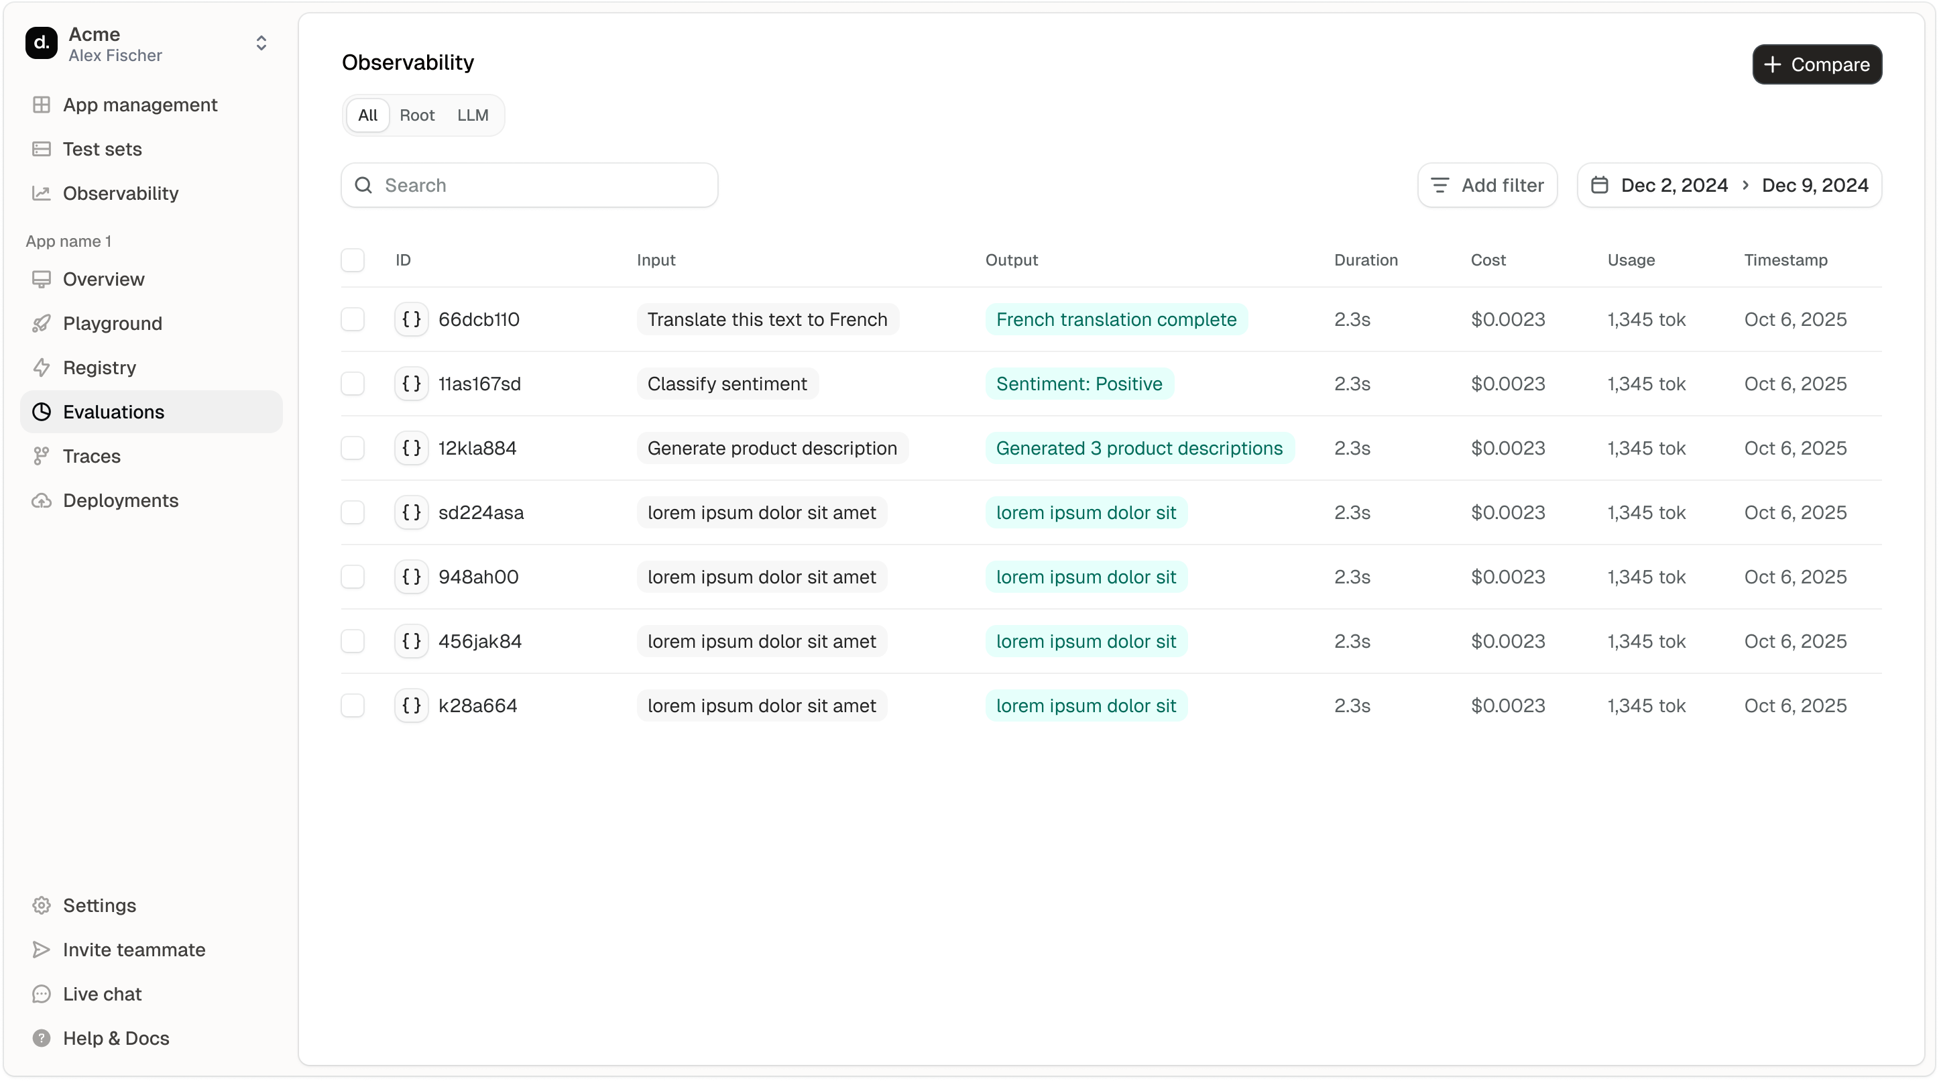The width and height of the screenshot is (1939, 1081).
Task: Click the calendar icon in the date range
Action: point(1600,185)
